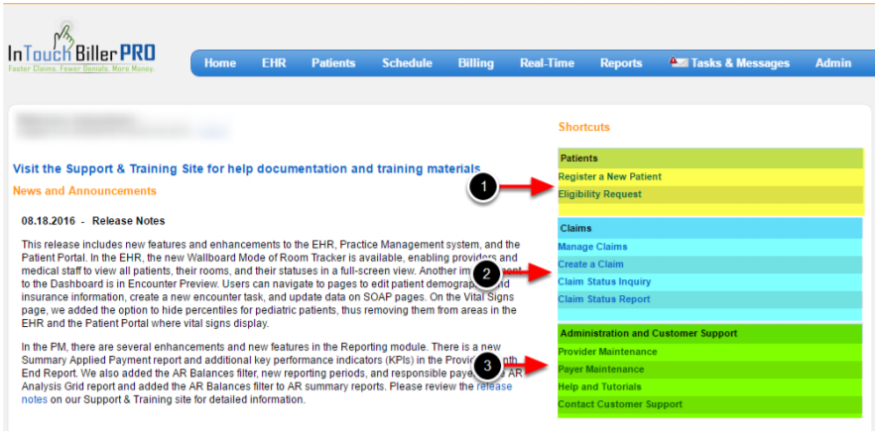The width and height of the screenshot is (875, 433).
Task: Open the EHR menu
Action: pos(274,63)
